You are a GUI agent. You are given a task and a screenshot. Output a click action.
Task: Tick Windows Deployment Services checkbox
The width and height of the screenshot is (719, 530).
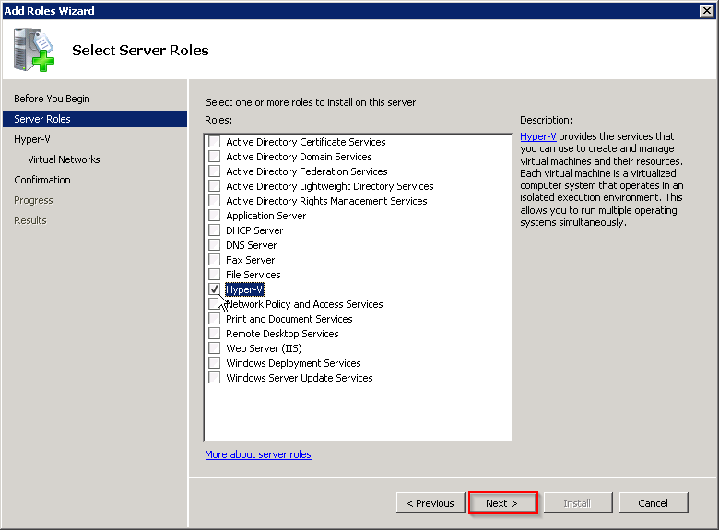point(214,362)
